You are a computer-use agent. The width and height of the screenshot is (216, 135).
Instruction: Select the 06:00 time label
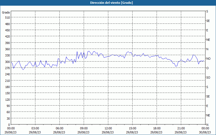click(x=59, y=129)
